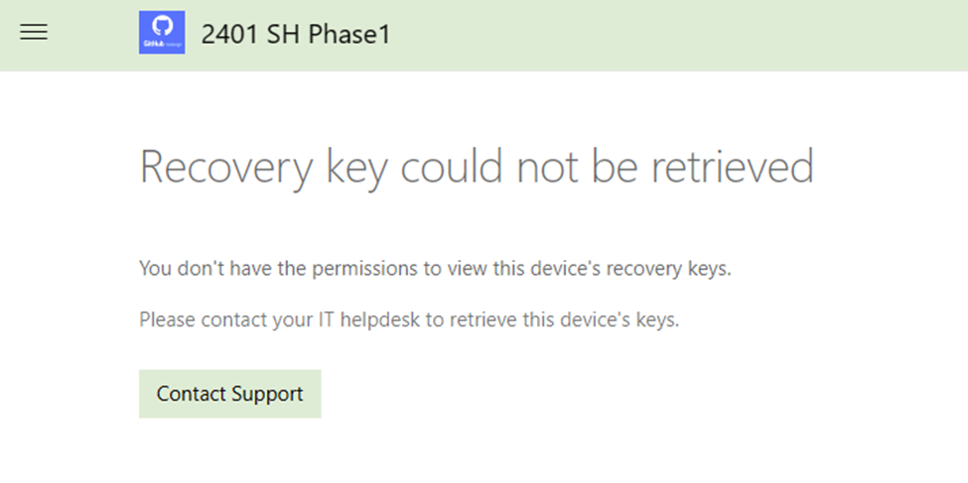Click the blank white area right of the messages
Image resolution: width=968 pixels, height=483 pixels.
[x=854, y=298]
